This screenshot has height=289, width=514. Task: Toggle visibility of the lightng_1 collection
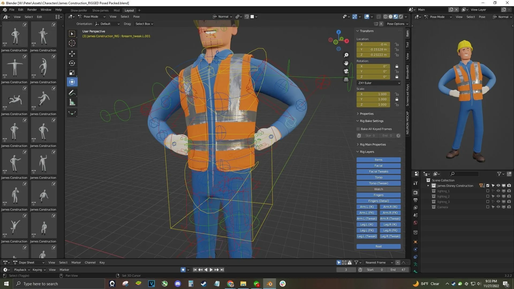pos(498,191)
